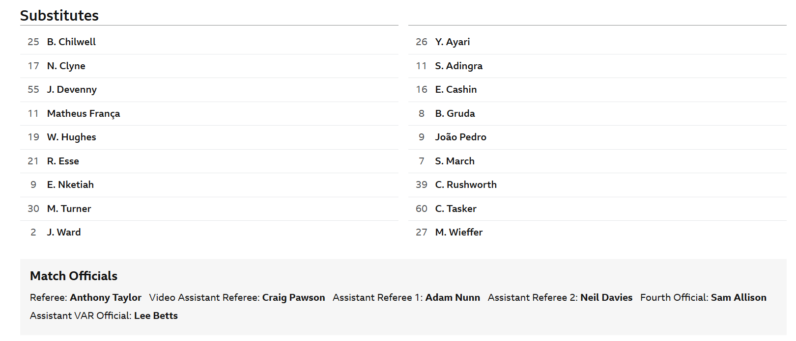Select substitute B. Chilwell

click(209, 42)
